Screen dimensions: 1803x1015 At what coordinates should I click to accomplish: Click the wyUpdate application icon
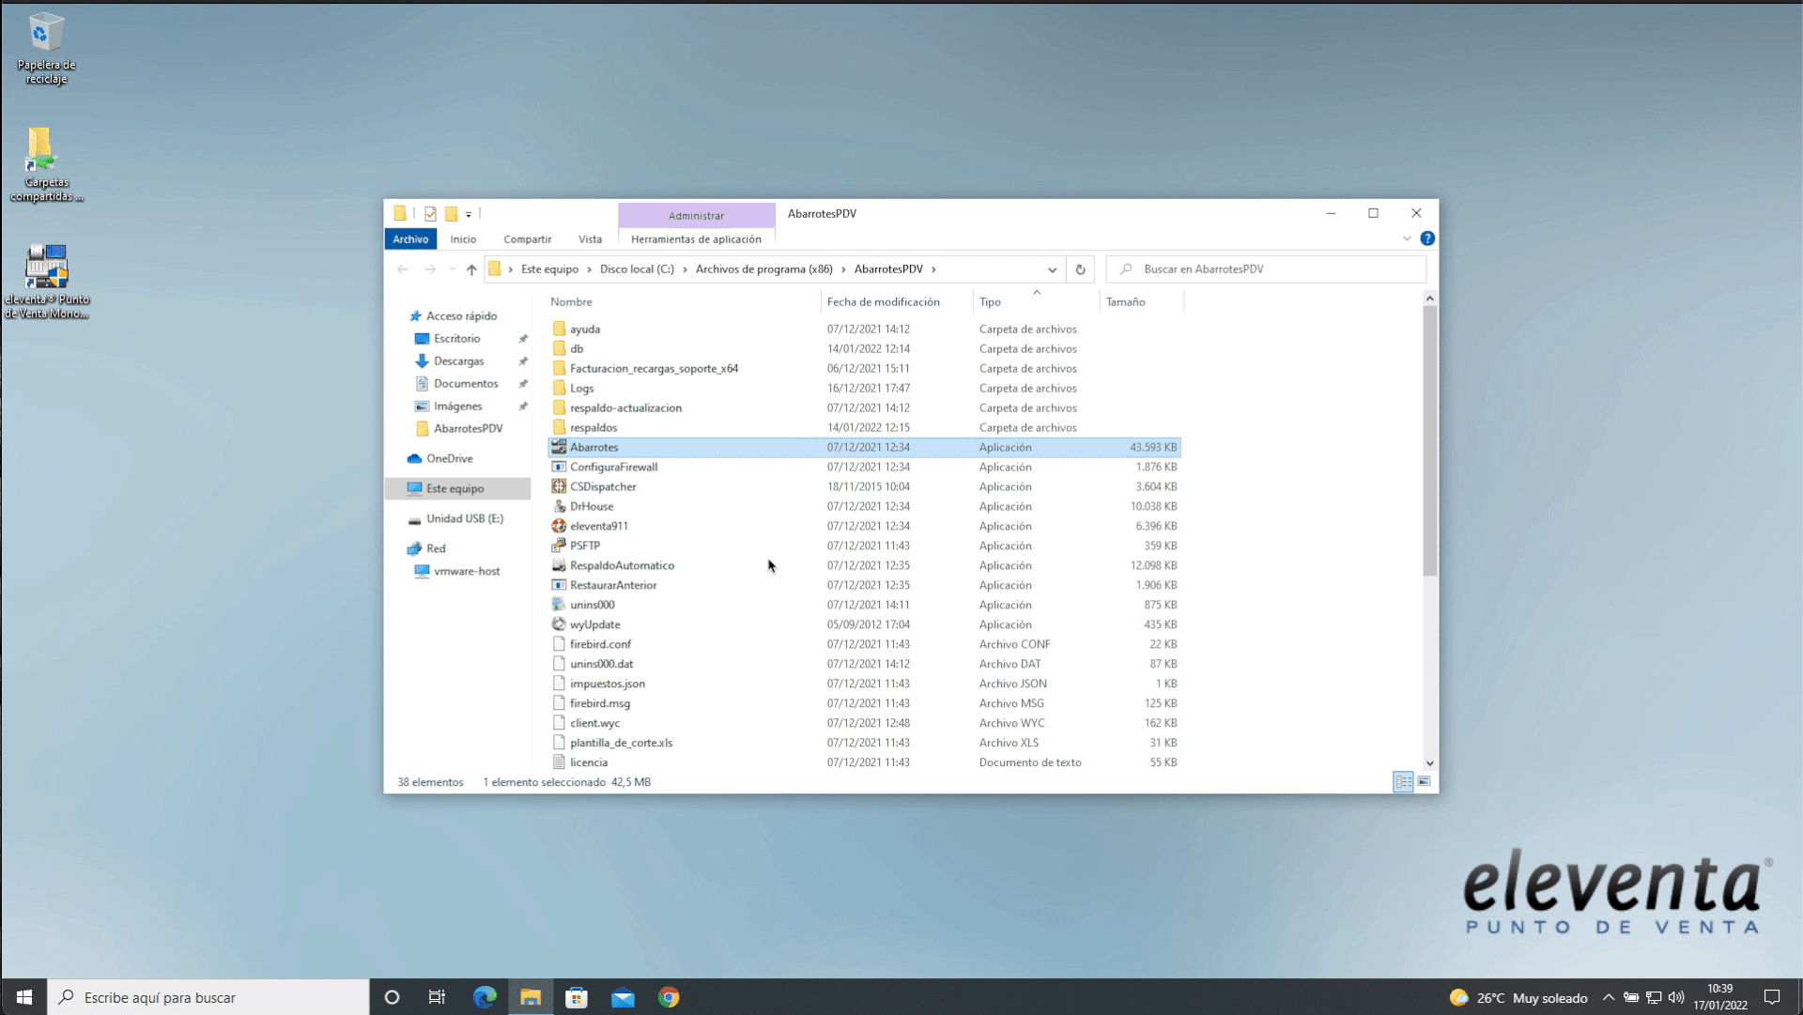[559, 624]
